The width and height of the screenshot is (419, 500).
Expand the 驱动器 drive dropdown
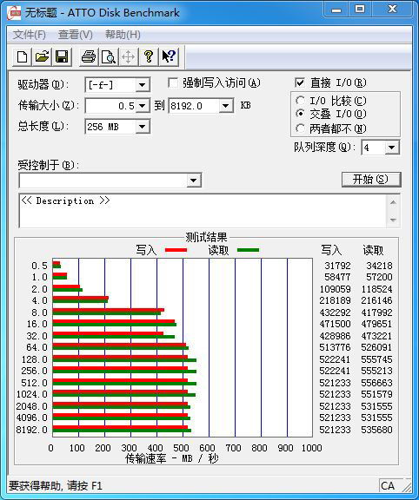pos(142,85)
